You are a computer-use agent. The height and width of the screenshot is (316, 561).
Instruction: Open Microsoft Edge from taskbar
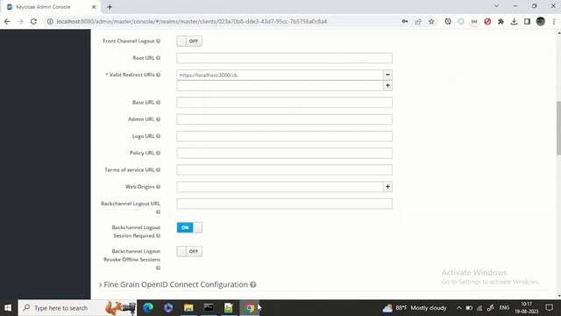click(148, 308)
